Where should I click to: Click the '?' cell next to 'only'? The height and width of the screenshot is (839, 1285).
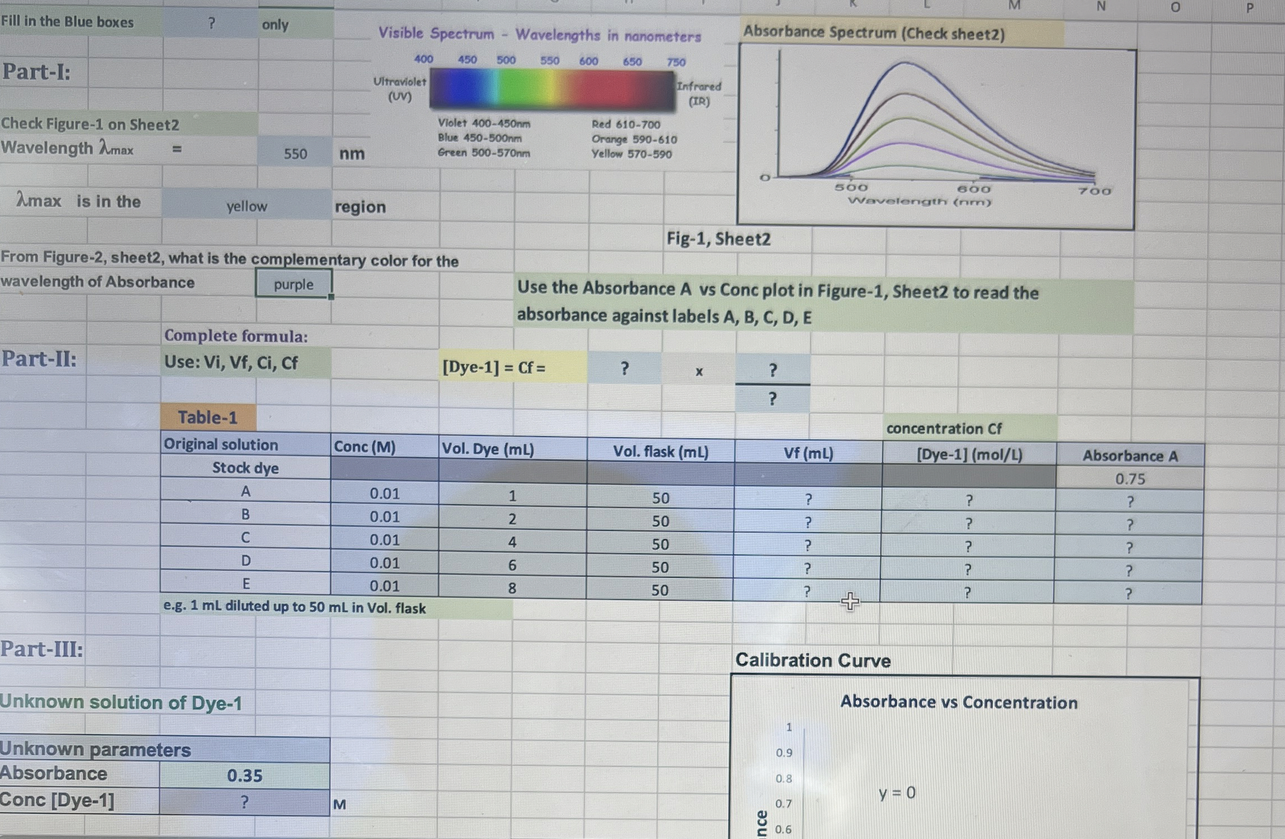pyautogui.click(x=210, y=22)
